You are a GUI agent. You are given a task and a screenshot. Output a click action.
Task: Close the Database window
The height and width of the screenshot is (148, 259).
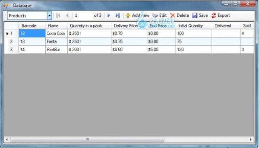(x=247, y=4)
